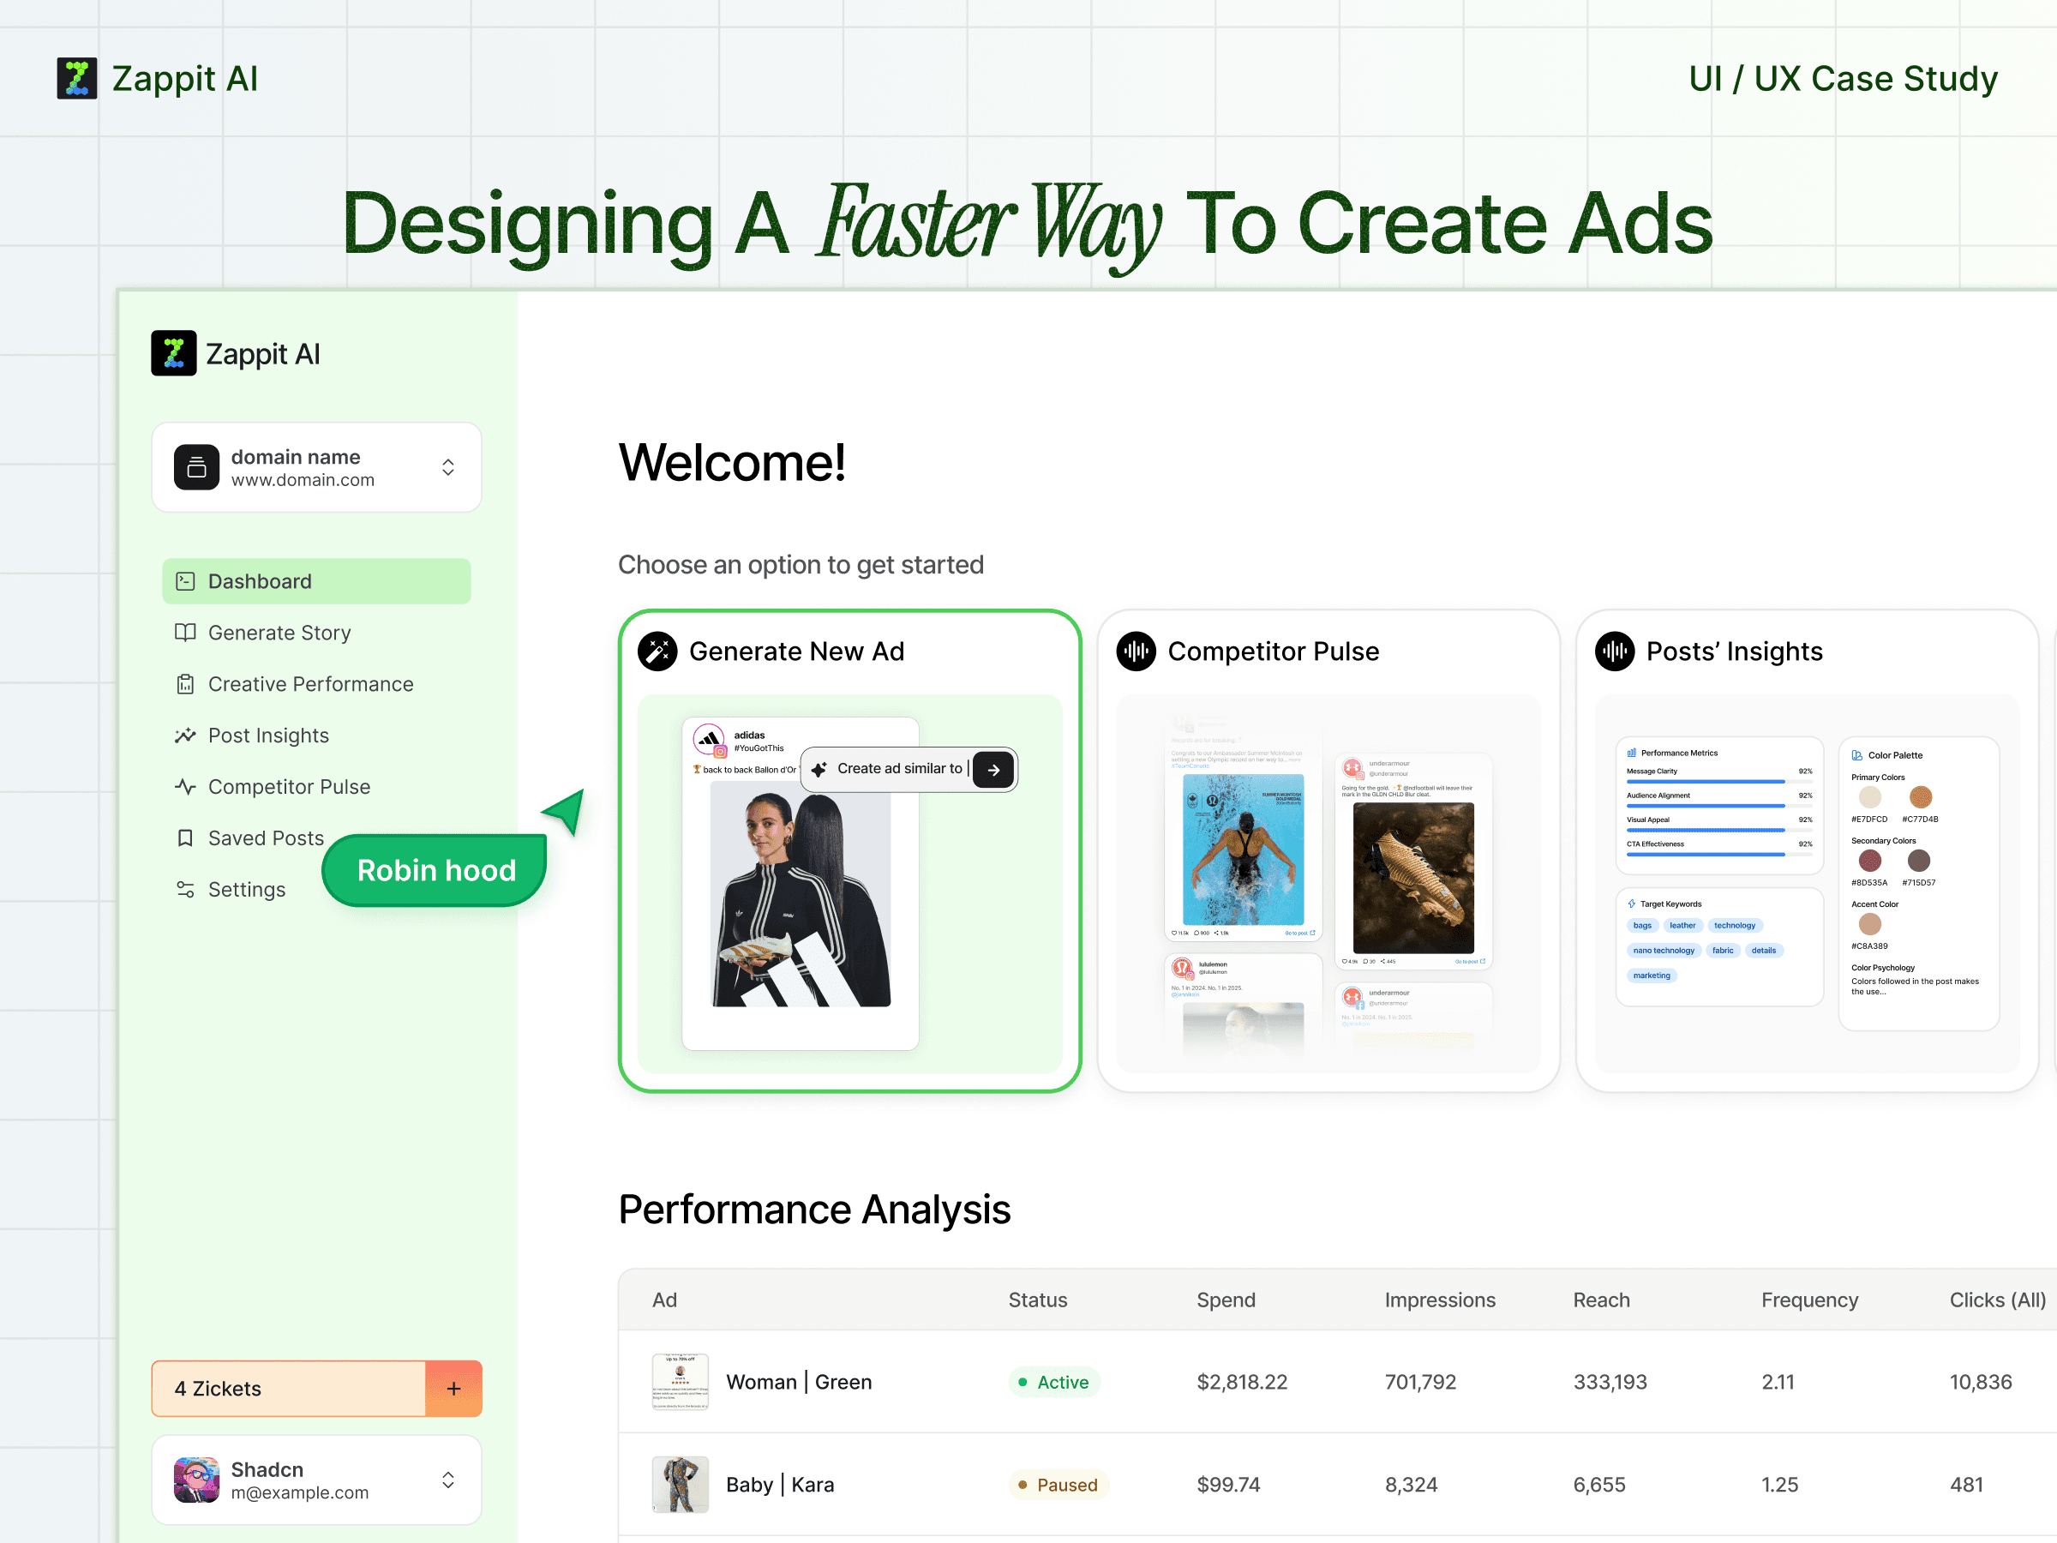2057x1543 pixels.
Task: Click the #C77D4B primary color swatch
Action: click(1921, 797)
